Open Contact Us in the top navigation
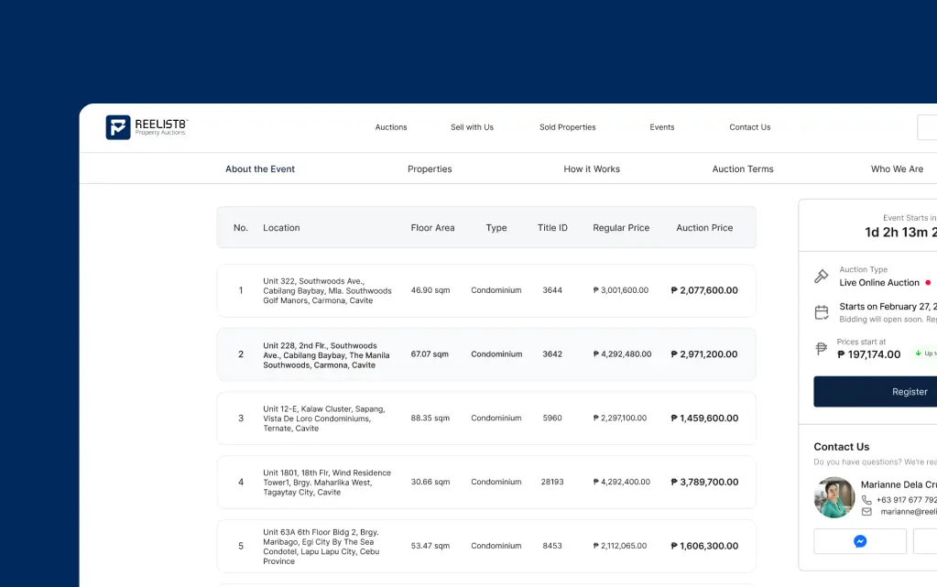This screenshot has width=937, height=587. coord(750,127)
